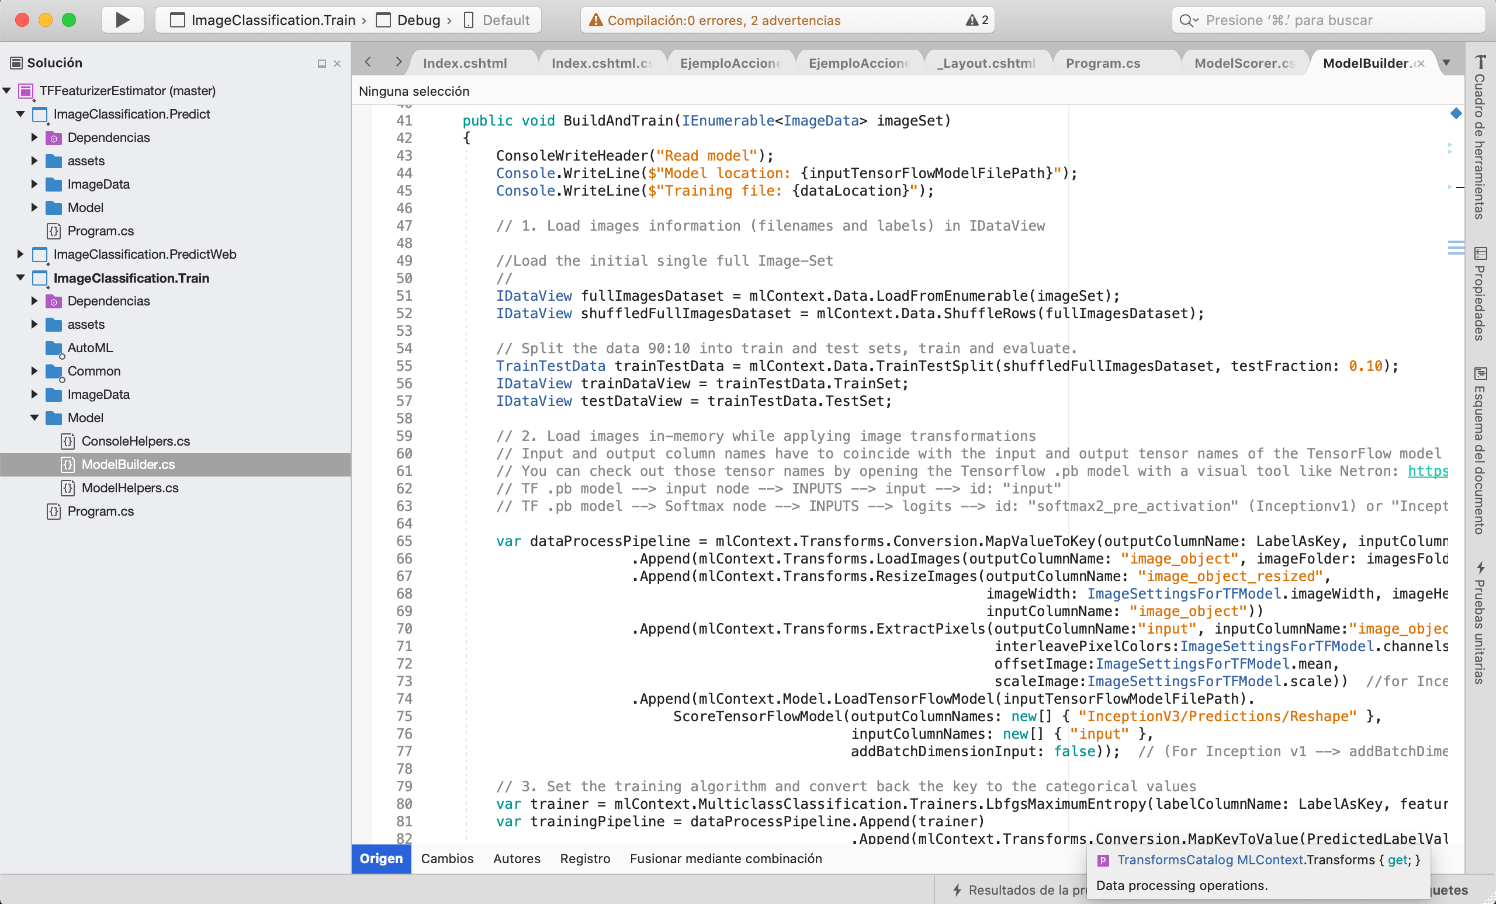
Task: Click the back navigation arrow above the editor
Action: 368,61
